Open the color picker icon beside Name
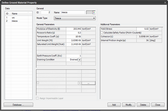The height and width of the screenshot is (111, 168). tap(94, 12)
